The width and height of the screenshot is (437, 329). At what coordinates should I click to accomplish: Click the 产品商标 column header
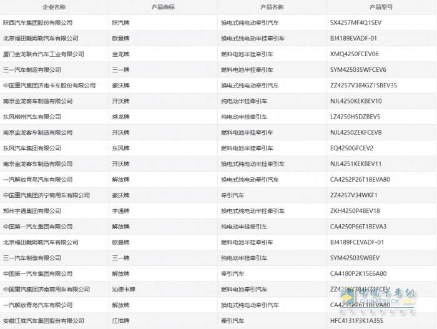pyautogui.click(x=163, y=7)
